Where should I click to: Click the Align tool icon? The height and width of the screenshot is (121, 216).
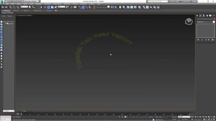(x=116, y=7)
